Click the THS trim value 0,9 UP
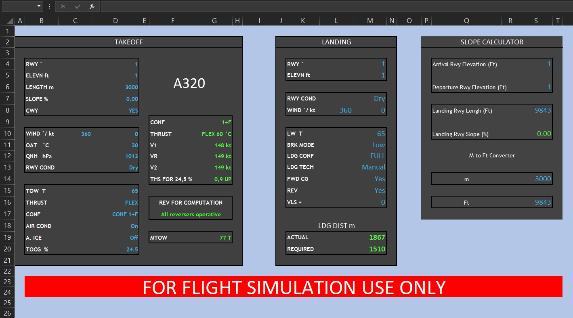573x318 pixels. coord(223,179)
